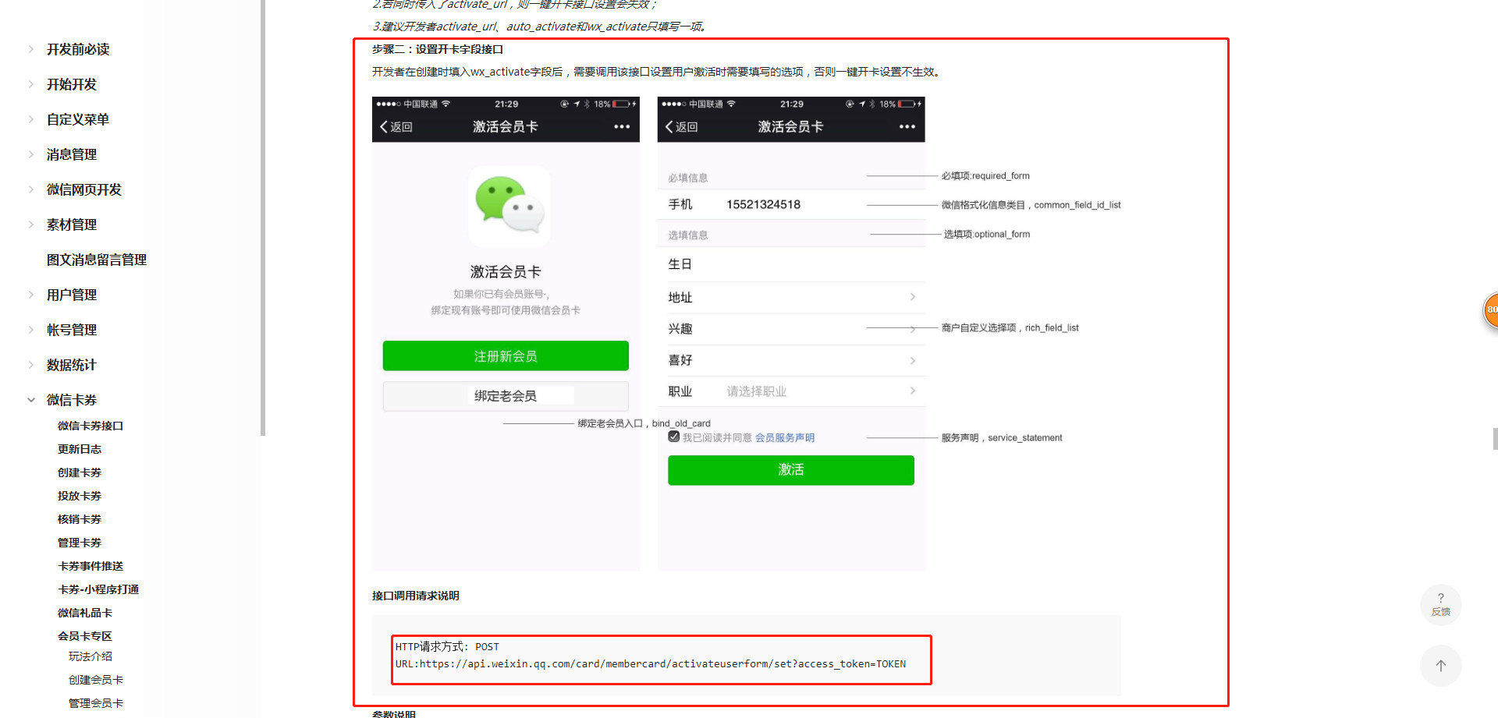1498x718 pixels.
Task: Open the 卡券-小程序打通 sub-item
Action: point(98,589)
